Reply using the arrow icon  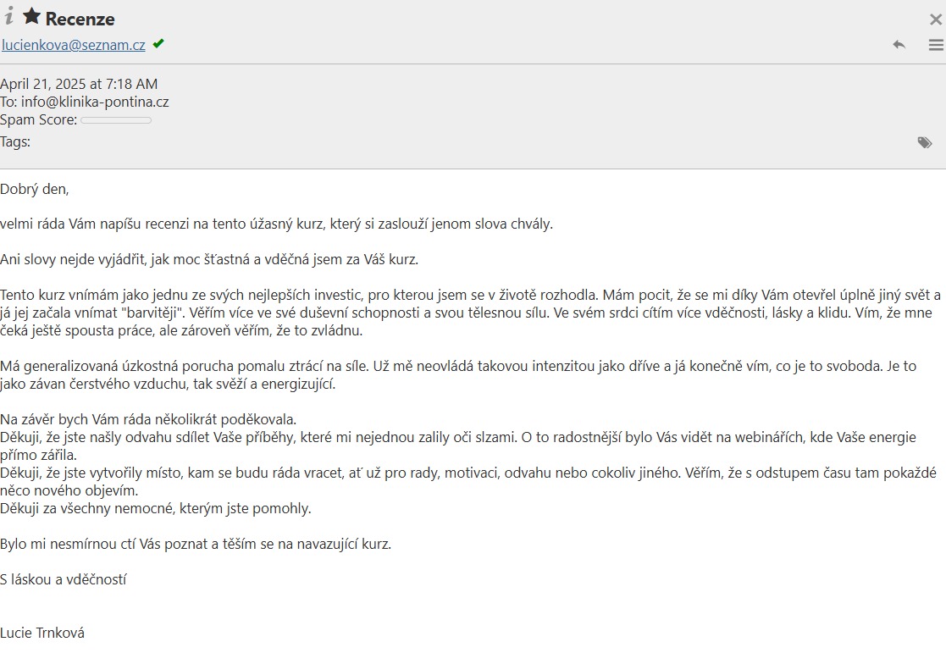coord(899,45)
